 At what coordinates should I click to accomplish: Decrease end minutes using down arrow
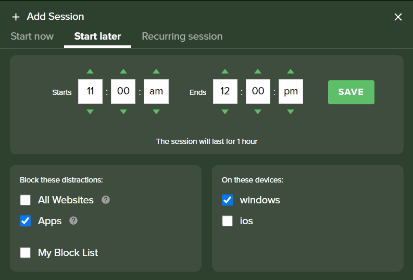tap(258, 112)
